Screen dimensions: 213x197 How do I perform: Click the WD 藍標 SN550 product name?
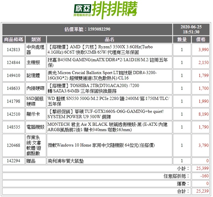108,101
